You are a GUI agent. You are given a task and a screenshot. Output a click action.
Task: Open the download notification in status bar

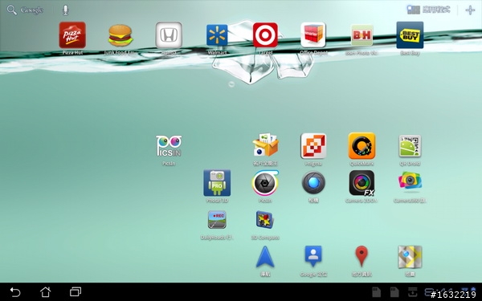point(413,292)
